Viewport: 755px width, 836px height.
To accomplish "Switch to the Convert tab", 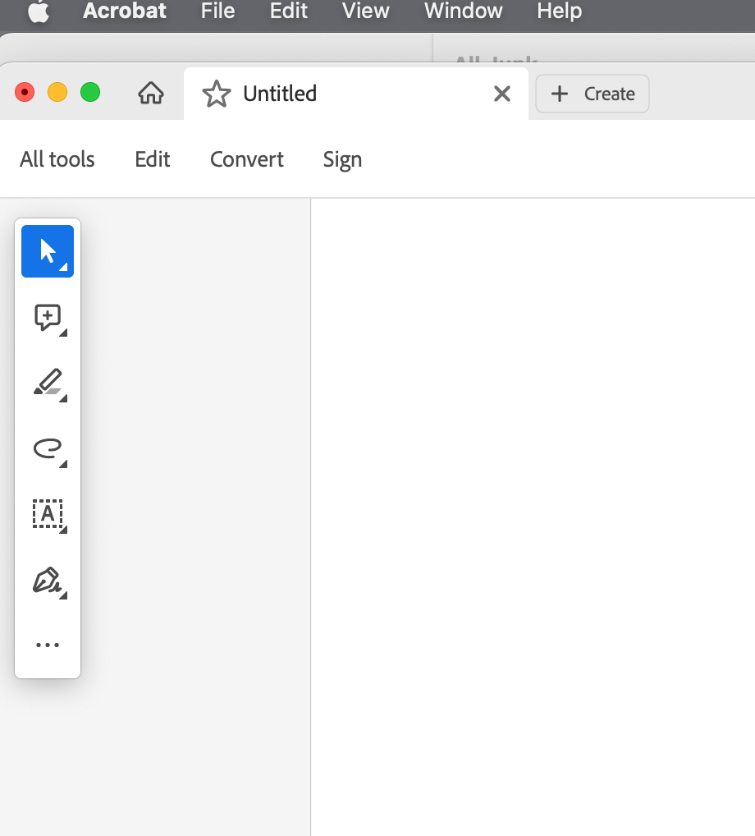I will [246, 158].
